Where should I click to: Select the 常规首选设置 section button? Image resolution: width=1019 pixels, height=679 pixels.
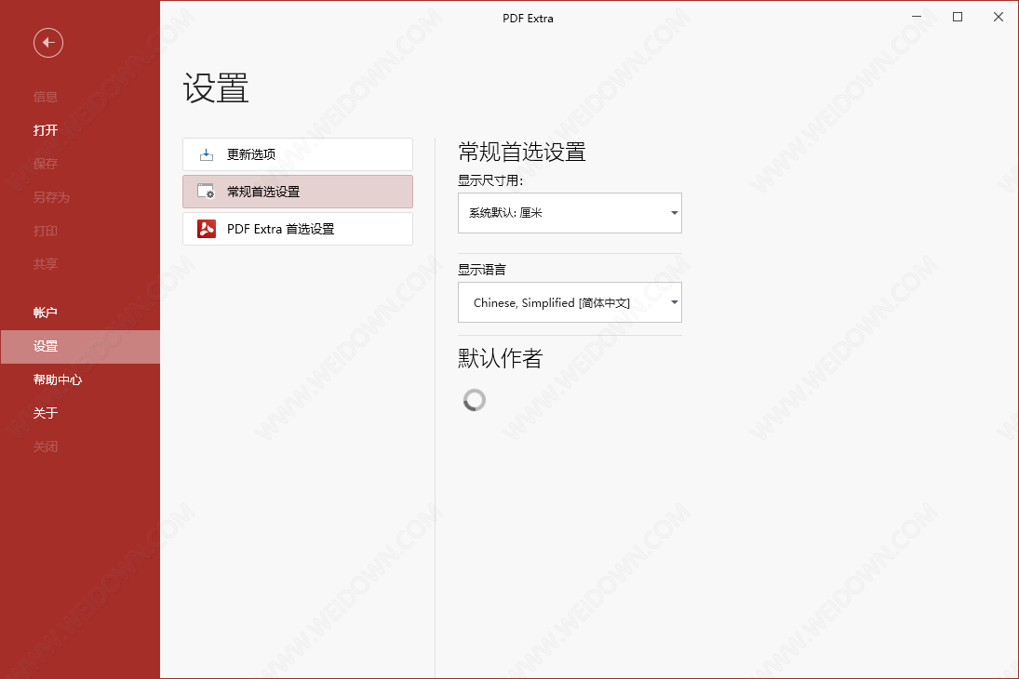point(298,192)
